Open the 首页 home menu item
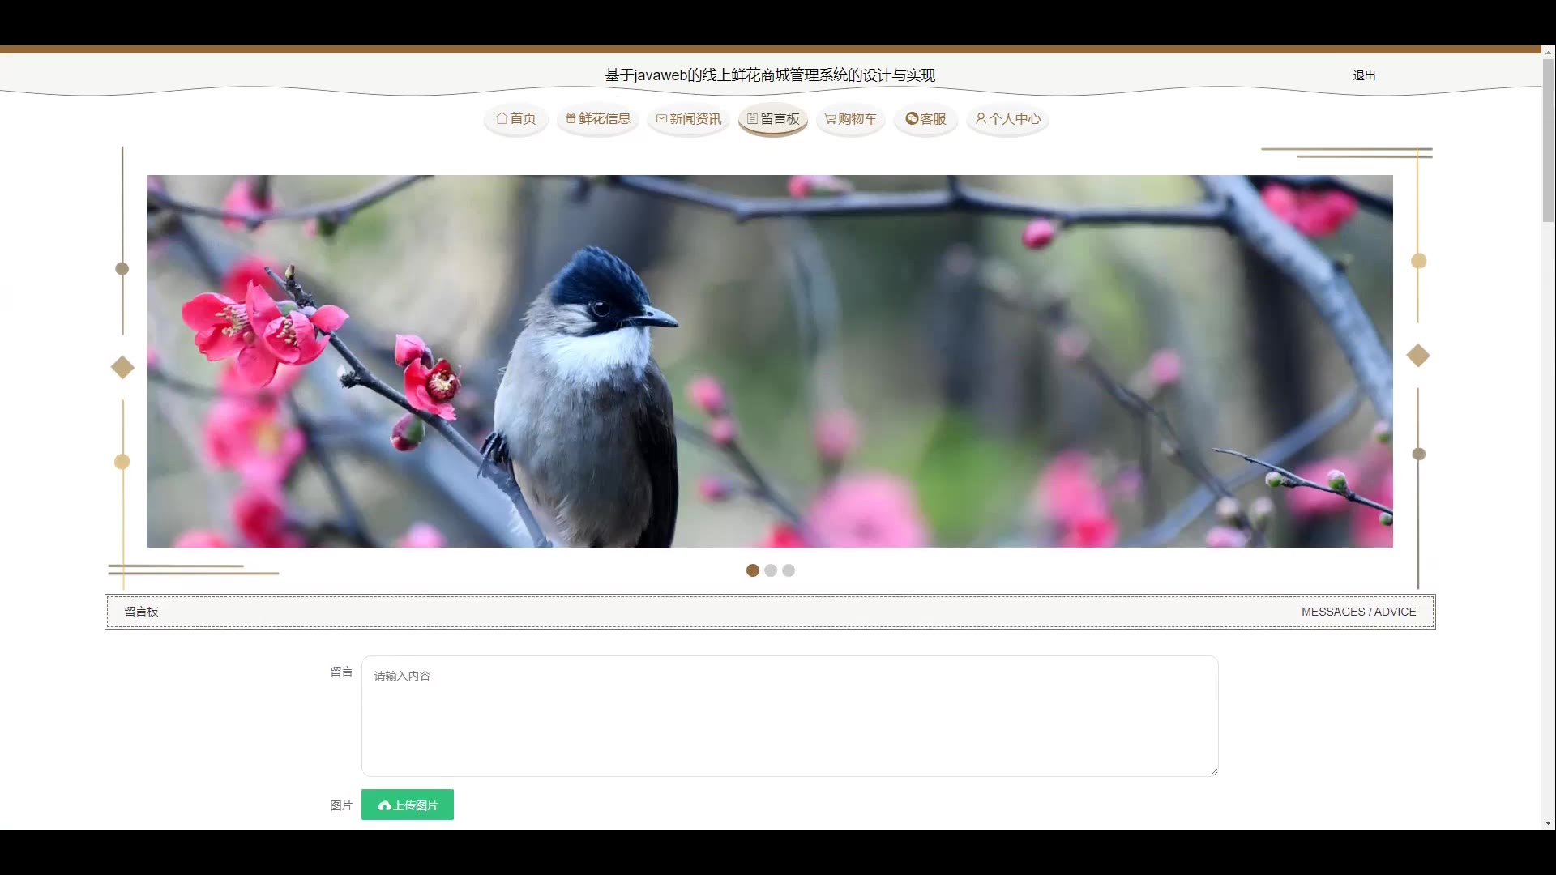This screenshot has height=875, width=1556. [x=516, y=119]
